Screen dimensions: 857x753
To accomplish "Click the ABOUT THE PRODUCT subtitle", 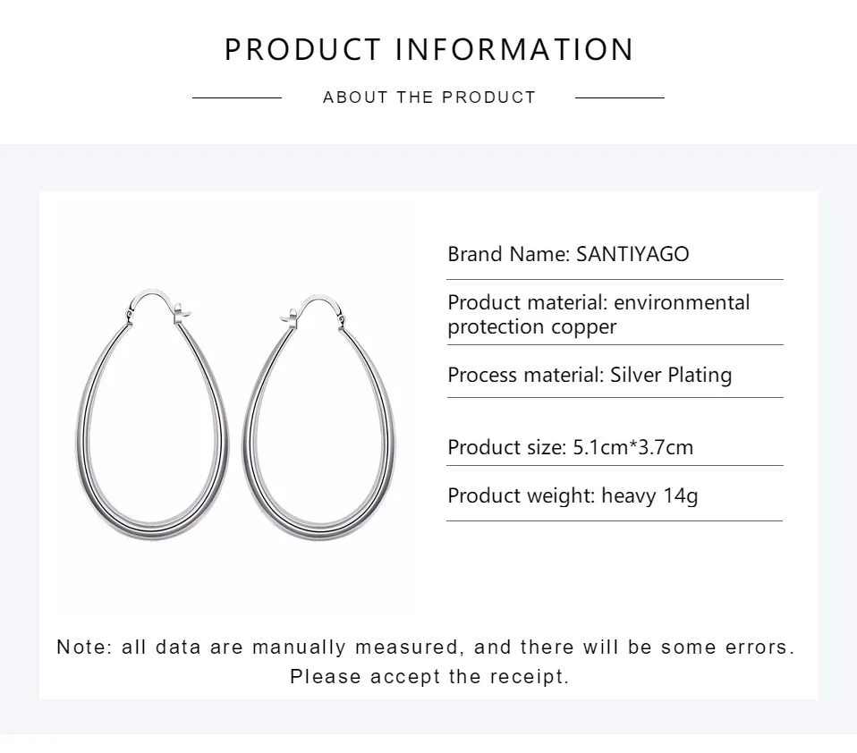I will pyautogui.click(x=429, y=97).
